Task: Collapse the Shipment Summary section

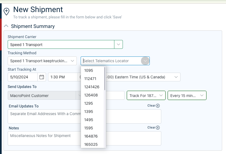Action: click(6, 26)
